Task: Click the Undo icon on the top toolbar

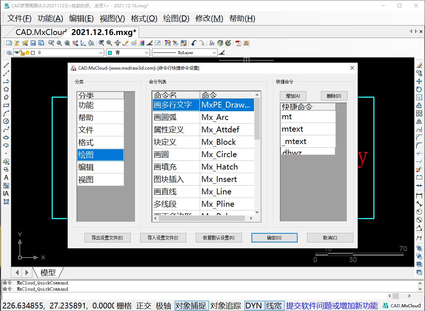Action: pyautogui.click(x=194, y=43)
